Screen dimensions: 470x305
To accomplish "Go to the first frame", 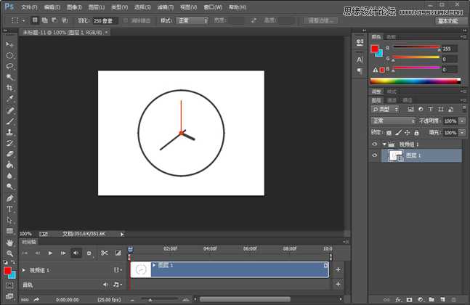I will click(x=25, y=253).
